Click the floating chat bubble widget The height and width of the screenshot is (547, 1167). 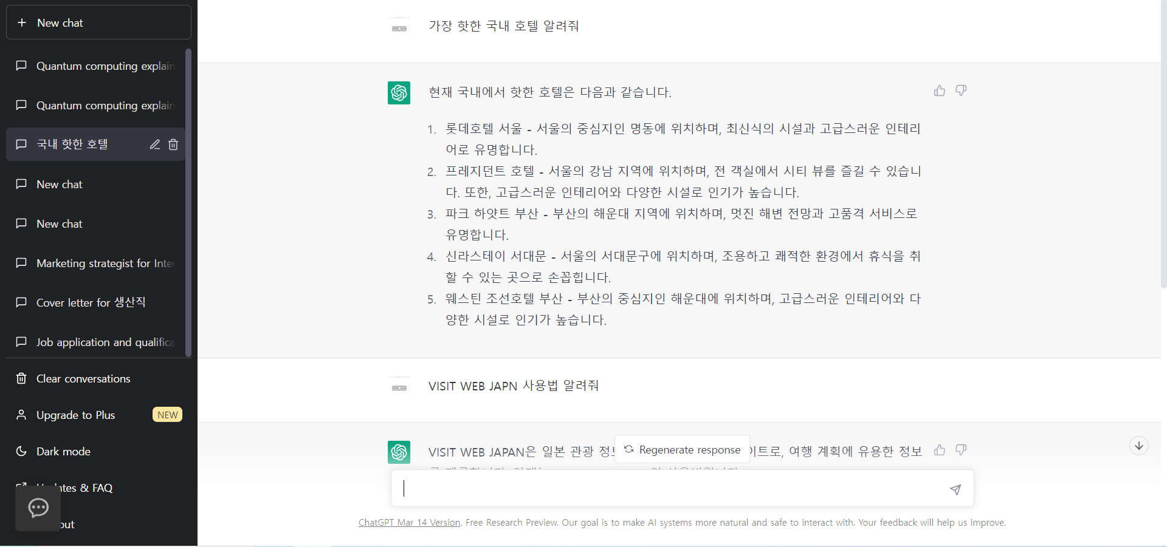(38, 508)
